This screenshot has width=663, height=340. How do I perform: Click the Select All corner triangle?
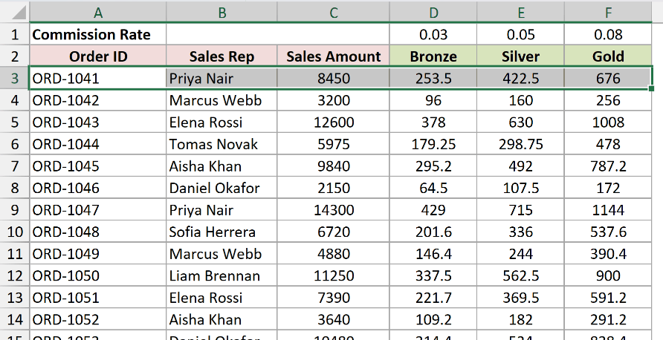[18, 13]
